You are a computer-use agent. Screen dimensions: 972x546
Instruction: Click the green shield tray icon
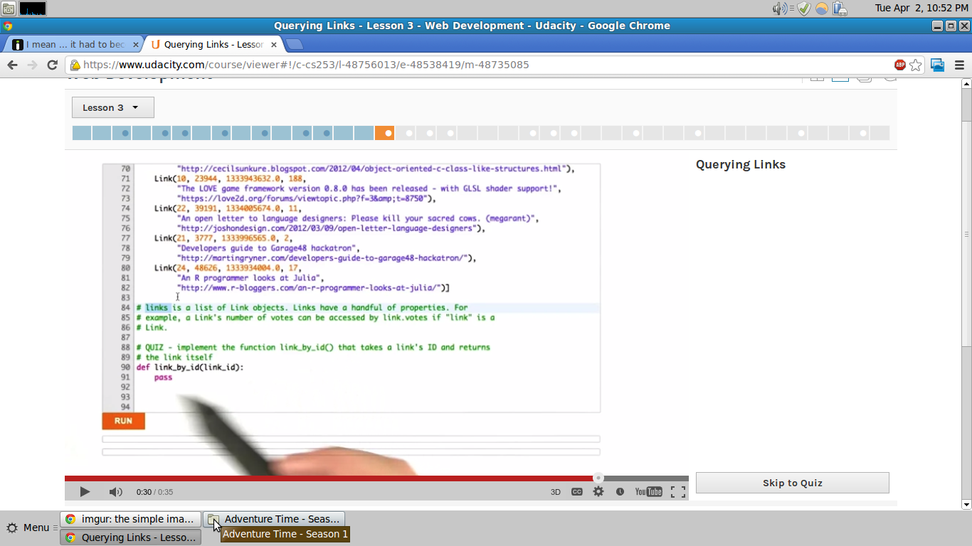tap(804, 9)
